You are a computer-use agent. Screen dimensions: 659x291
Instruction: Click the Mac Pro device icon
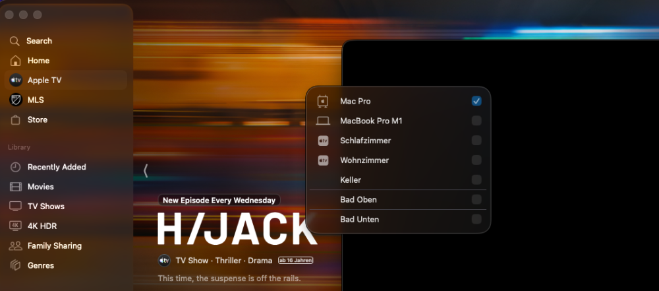pos(323,101)
